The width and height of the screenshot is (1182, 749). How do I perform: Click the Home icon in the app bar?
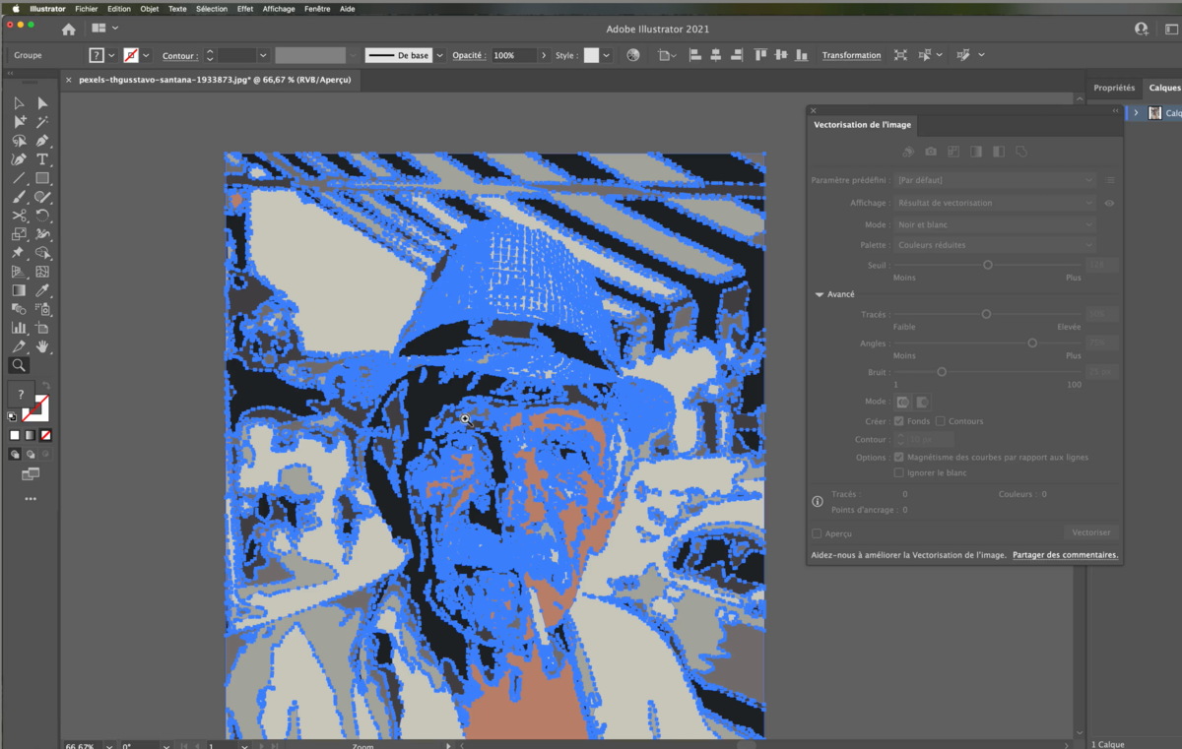(69, 29)
